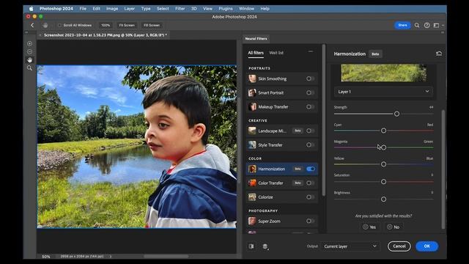Click the Neural Filters panel tab
The image size is (469, 264).
click(256, 39)
